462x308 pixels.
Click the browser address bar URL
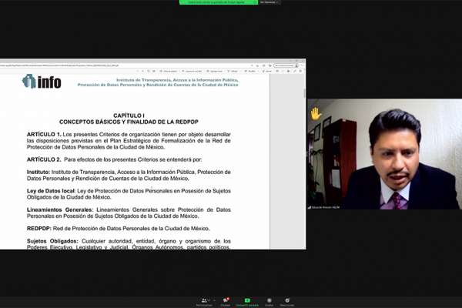[x=59, y=65]
